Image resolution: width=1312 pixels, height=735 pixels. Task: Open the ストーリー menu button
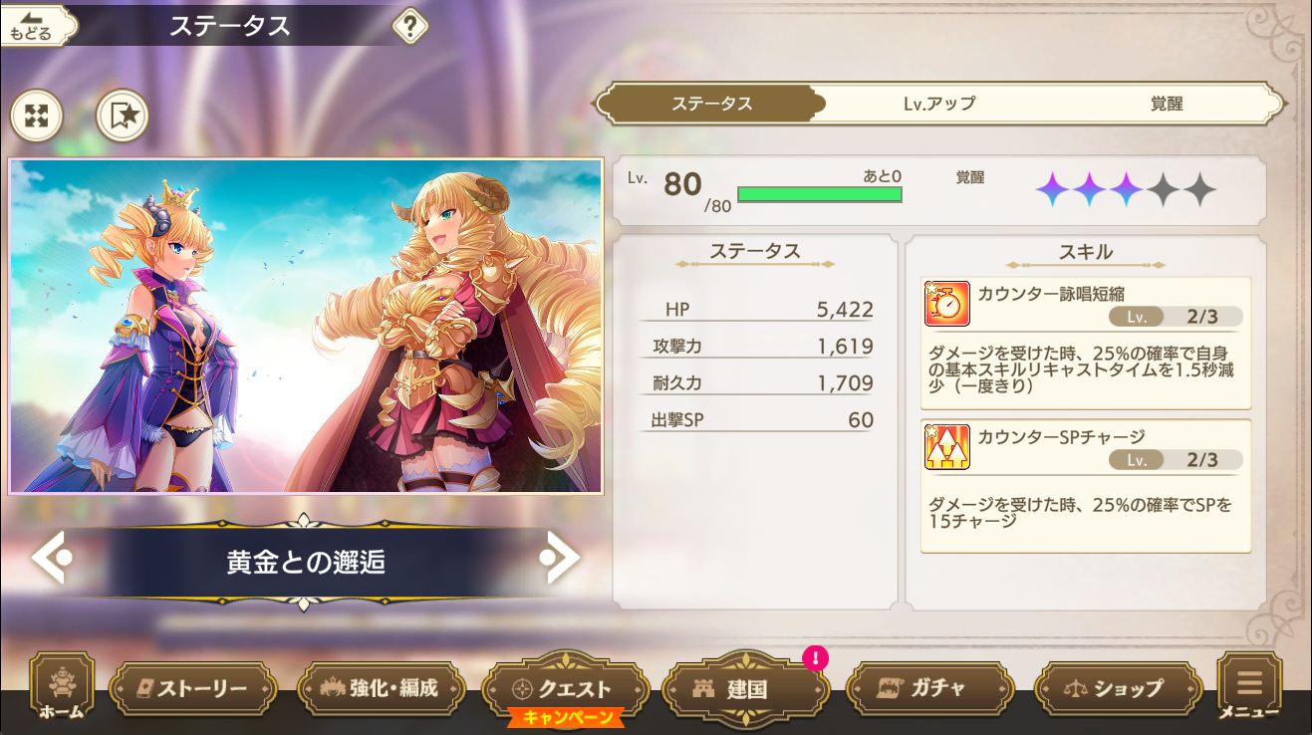click(x=192, y=688)
